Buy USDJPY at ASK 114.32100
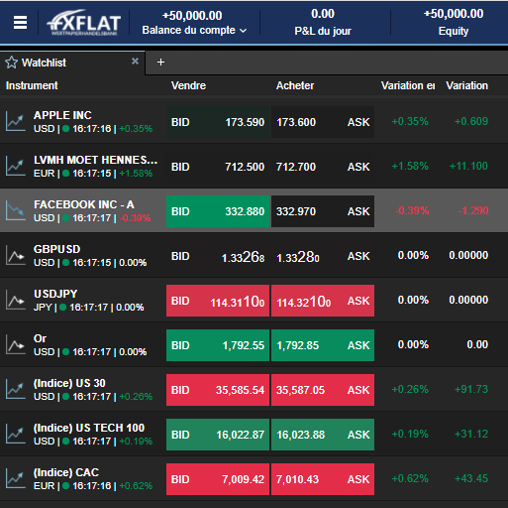508x508 pixels. (x=323, y=301)
